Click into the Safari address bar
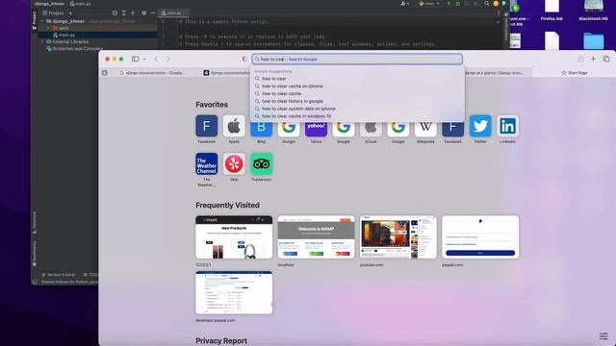The height and width of the screenshot is (346, 616). point(357,60)
